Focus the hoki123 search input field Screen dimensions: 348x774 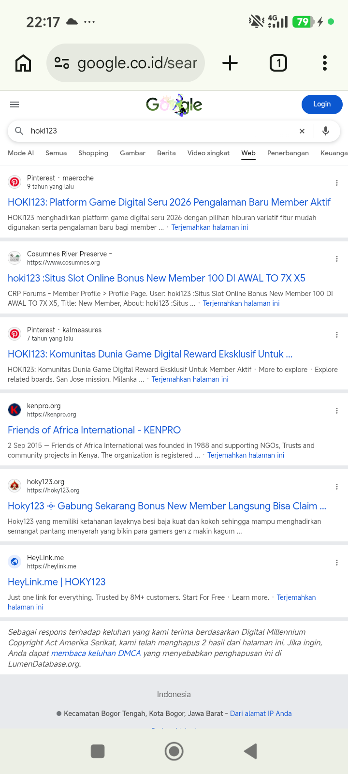[159, 131]
